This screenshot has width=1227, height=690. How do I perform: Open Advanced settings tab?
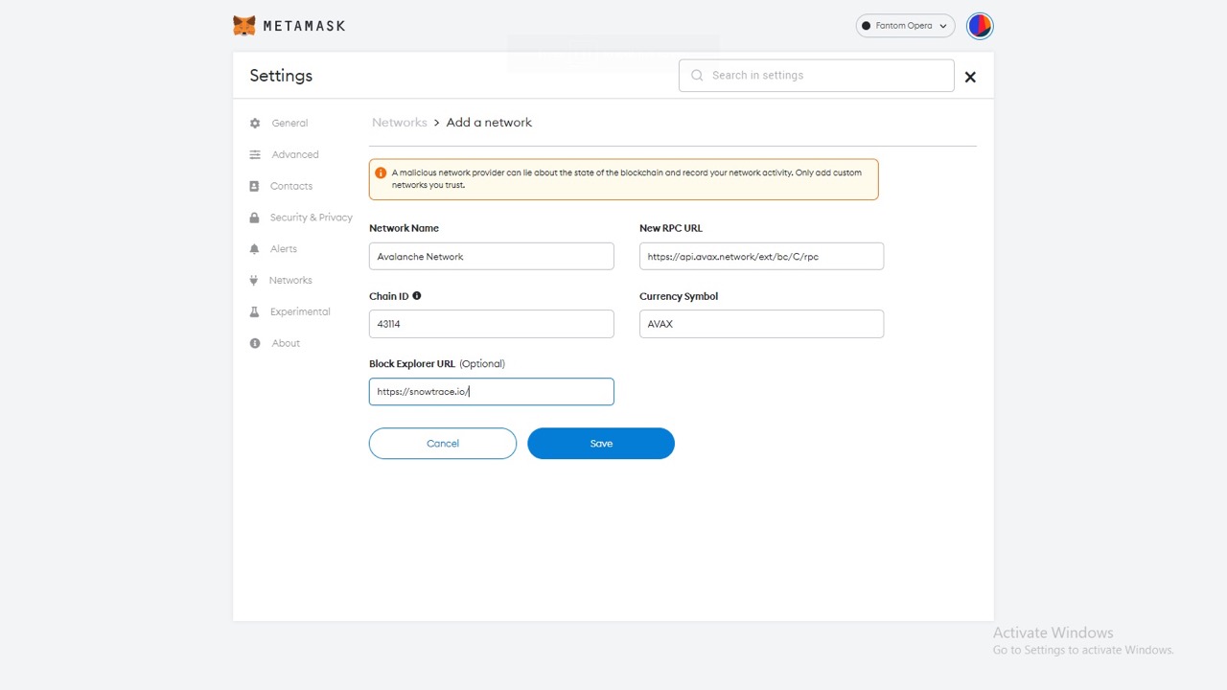click(295, 154)
